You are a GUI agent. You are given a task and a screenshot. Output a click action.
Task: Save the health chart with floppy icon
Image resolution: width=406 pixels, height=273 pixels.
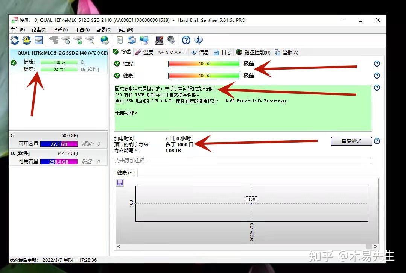pyautogui.click(x=120, y=182)
